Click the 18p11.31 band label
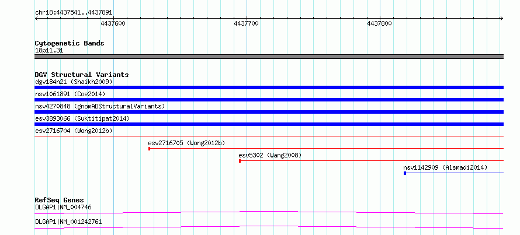 point(48,51)
